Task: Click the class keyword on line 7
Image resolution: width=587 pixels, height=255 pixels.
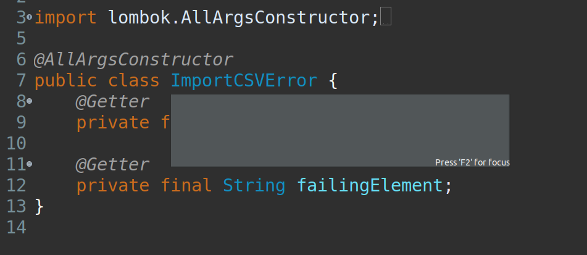Action: tap(134, 80)
